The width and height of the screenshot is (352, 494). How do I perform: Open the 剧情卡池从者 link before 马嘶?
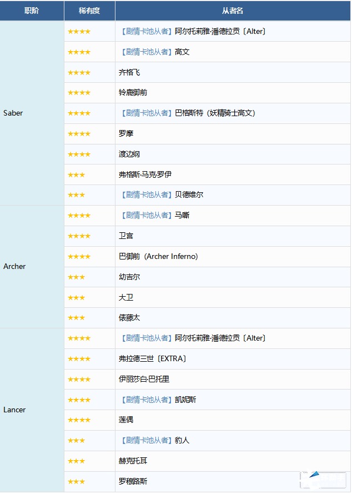point(147,216)
